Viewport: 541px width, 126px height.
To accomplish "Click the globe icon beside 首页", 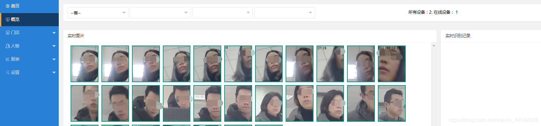I will click(8, 6).
